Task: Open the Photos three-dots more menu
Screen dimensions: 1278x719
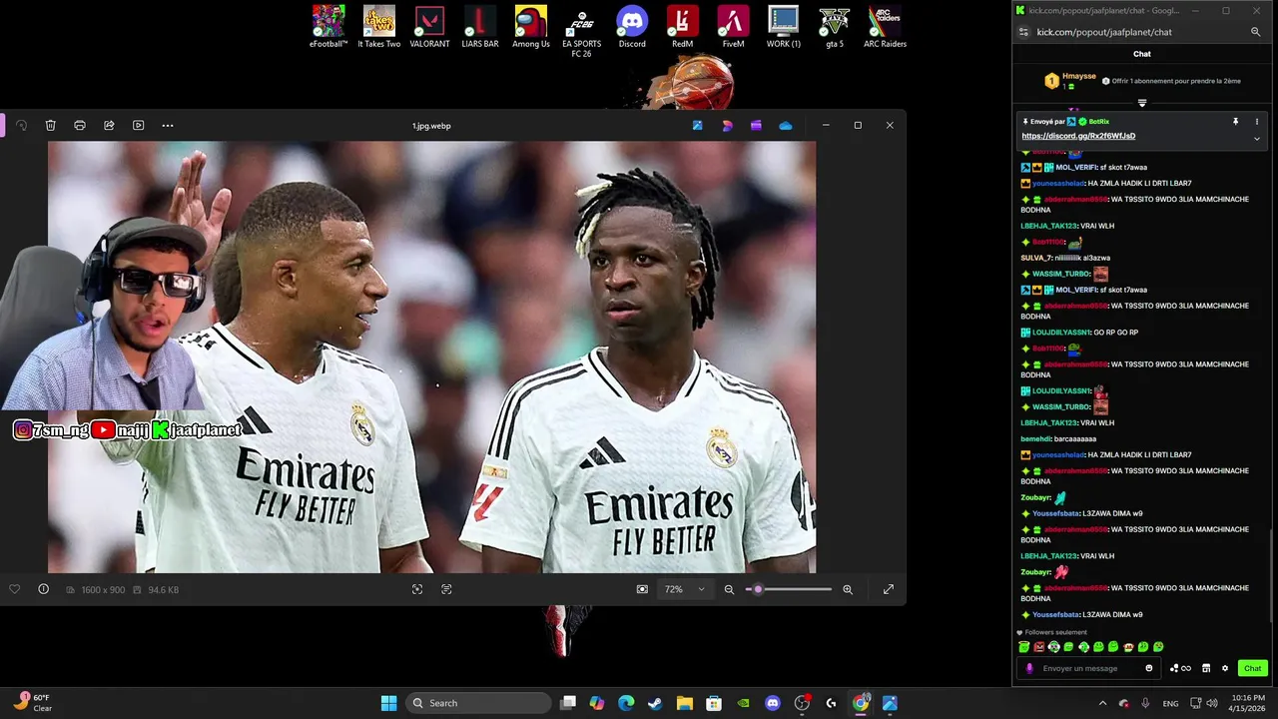Action: (x=168, y=126)
